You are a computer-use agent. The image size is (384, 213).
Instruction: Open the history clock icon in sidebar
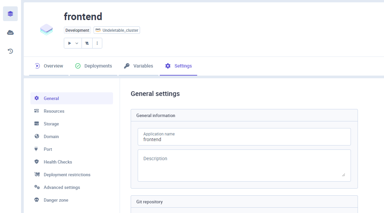[x=10, y=51]
